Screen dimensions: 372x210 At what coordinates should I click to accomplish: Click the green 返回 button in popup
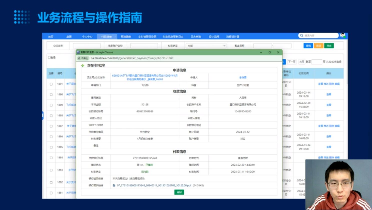point(179,192)
